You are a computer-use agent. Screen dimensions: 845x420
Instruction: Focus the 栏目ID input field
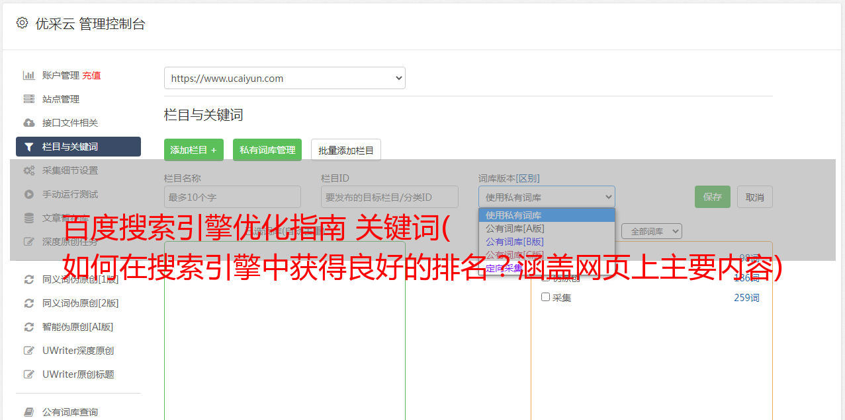pos(390,197)
